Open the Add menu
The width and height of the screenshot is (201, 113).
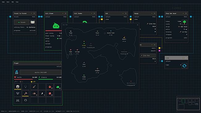click(13, 2)
